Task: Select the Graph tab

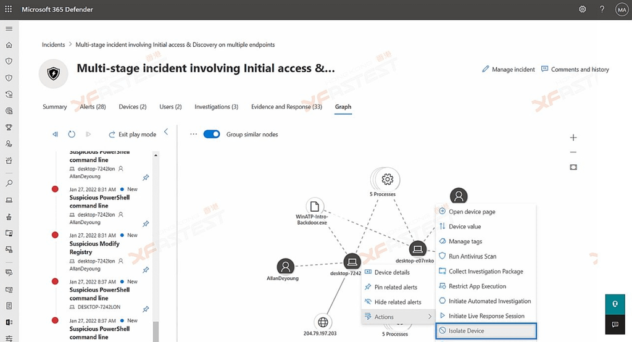Action: coord(343,107)
